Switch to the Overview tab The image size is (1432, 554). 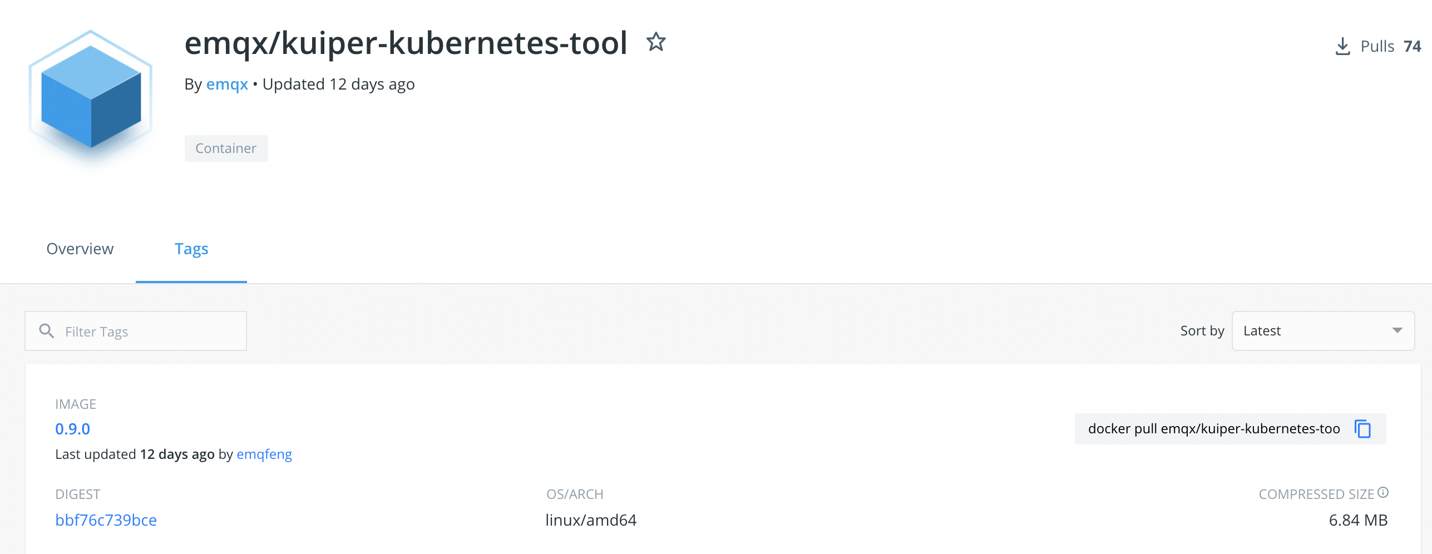(80, 249)
